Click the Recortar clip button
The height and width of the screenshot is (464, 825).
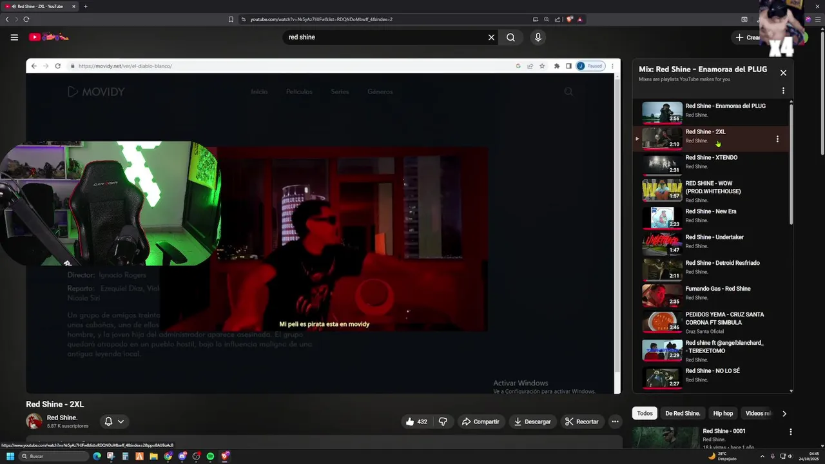click(581, 421)
